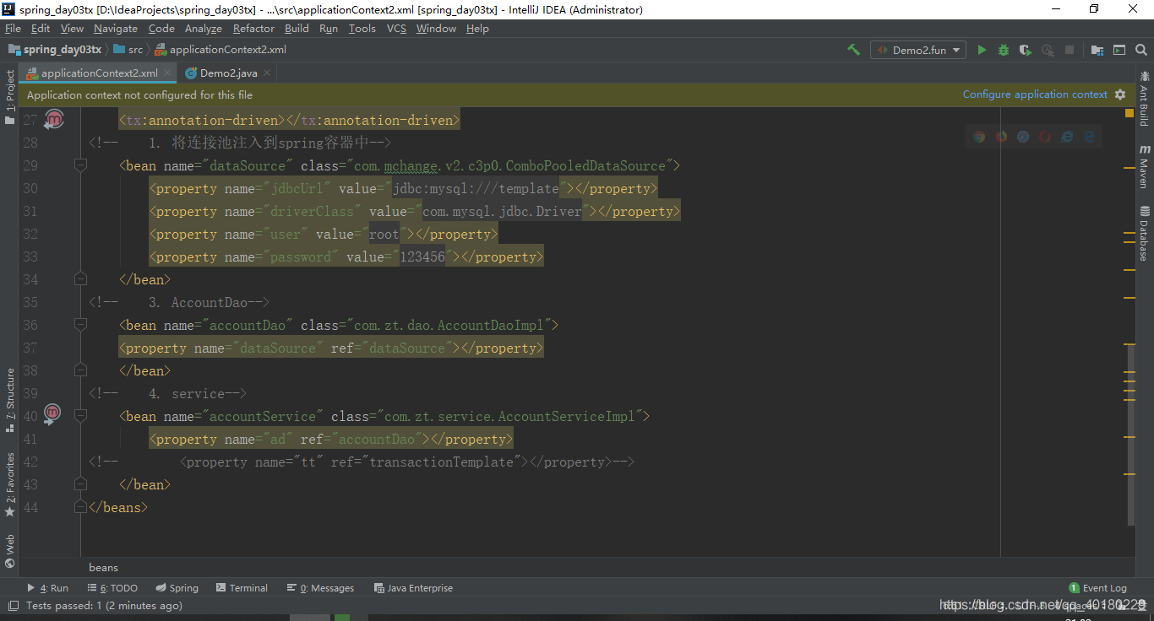Click tx:annotation-driven tag on line 27
Screen dimensions: 1154x621
tap(289, 120)
